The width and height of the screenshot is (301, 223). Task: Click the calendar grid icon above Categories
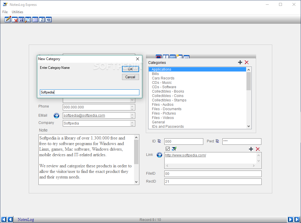[x=186, y=57]
